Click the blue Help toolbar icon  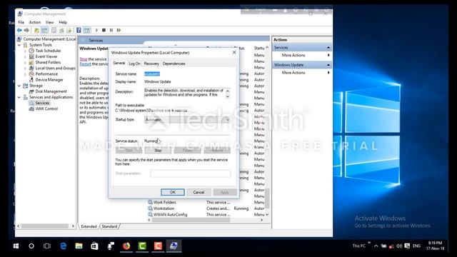coord(79,30)
